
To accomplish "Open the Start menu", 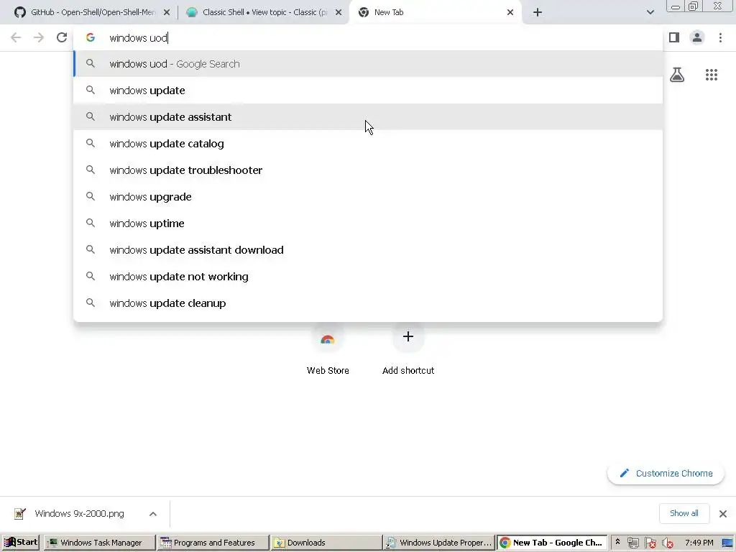I will 21,542.
